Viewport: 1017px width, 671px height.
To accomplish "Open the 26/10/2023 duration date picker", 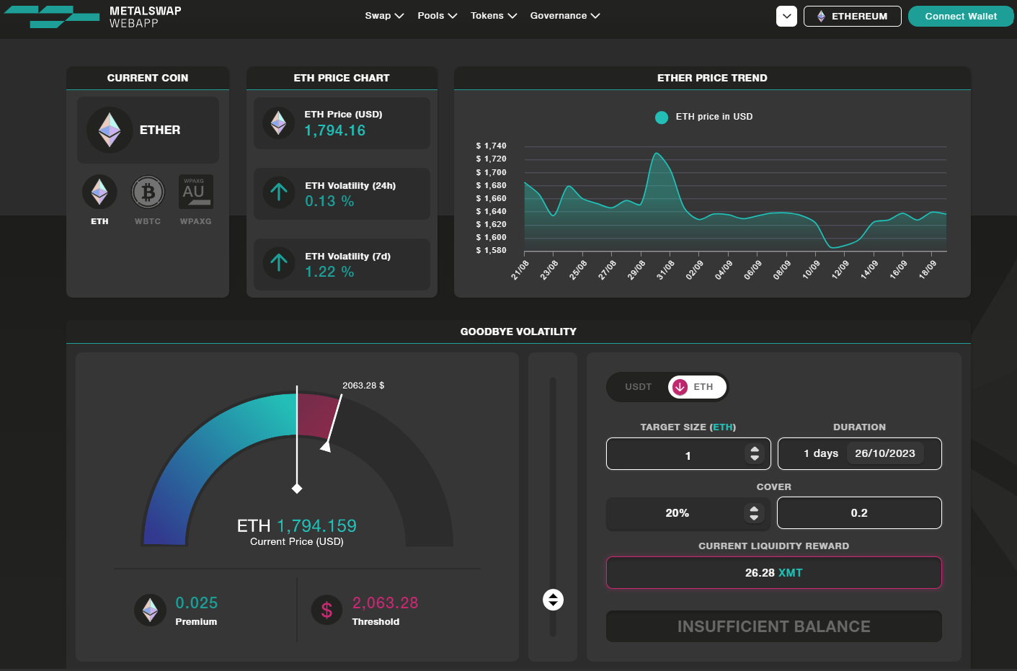I will coord(885,453).
